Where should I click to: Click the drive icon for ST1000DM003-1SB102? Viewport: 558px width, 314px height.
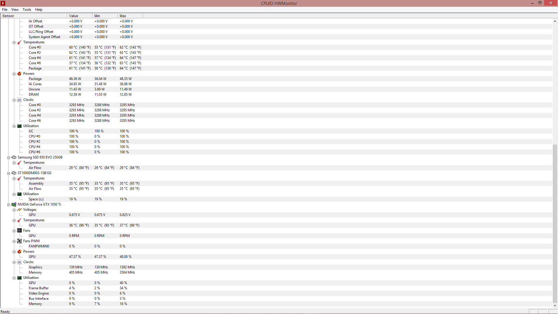(x=14, y=173)
